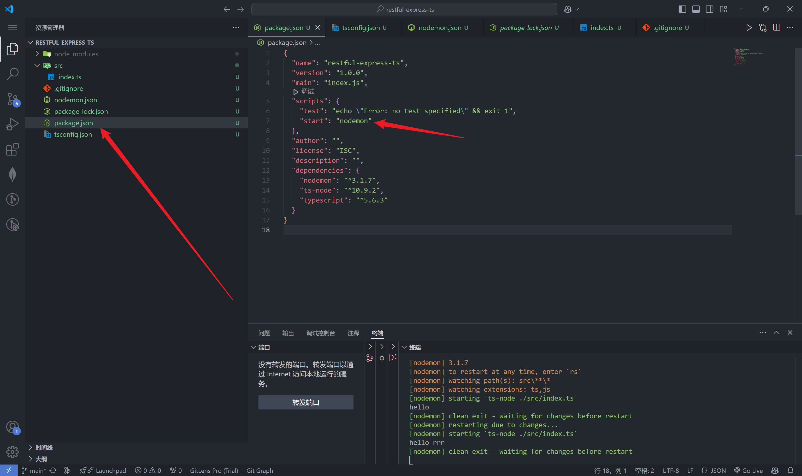Click the 转发端口 button
The image size is (802, 476).
coord(306,402)
